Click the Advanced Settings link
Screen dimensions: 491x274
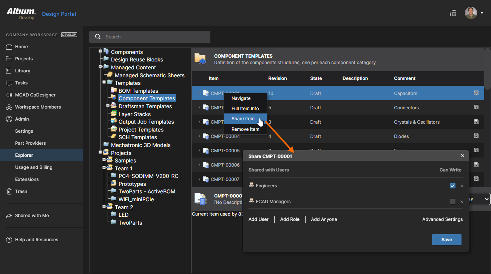(x=442, y=219)
